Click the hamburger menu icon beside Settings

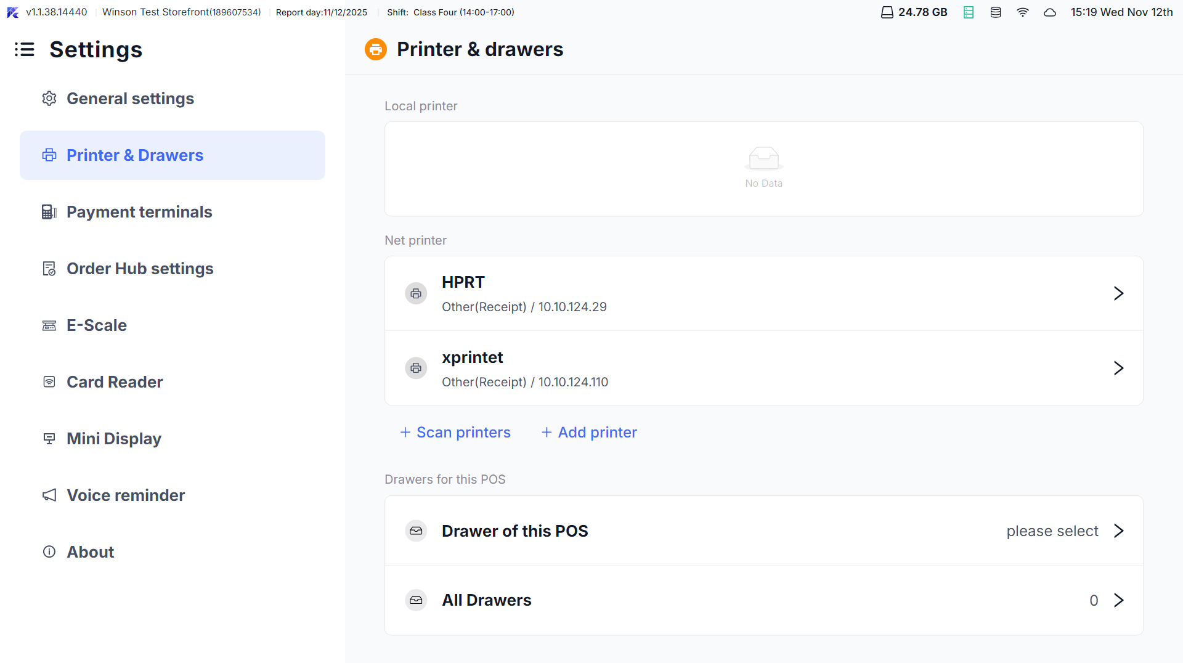pyautogui.click(x=25, y=49)
